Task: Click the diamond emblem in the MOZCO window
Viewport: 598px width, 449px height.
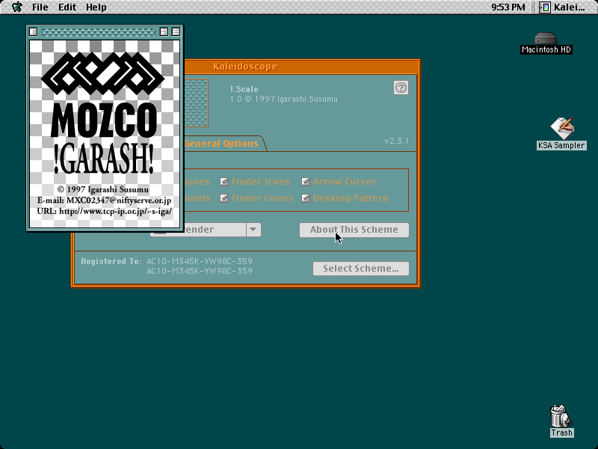Action: (x=103, y=73)
